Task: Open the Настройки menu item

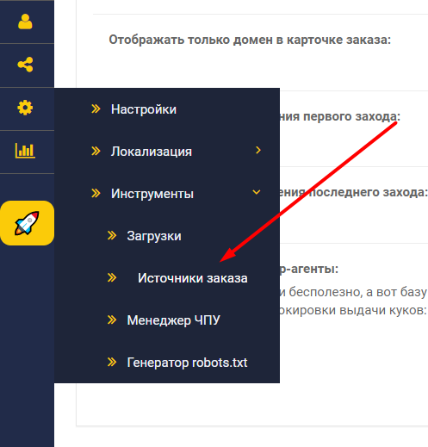Action: click(x=144, y=109)
